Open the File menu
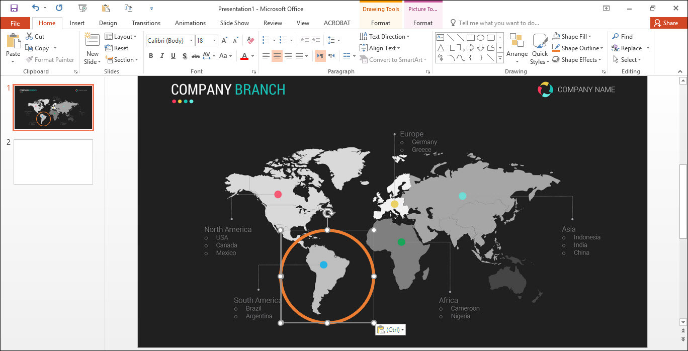Image resolution: width=688 pixels, height=351 pixels. click(x=15, y=23)
